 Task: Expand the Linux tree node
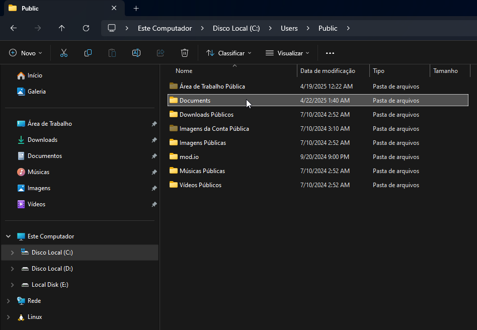coord(8,317)
